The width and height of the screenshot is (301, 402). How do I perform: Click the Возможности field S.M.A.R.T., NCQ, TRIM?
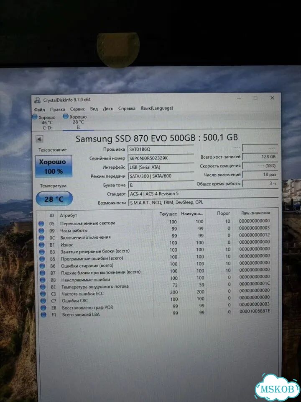point(203,202)
